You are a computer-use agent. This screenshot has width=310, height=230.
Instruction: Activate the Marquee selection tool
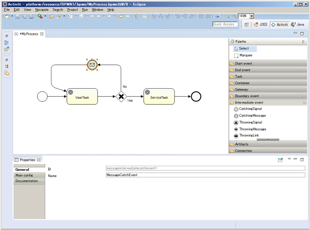coord(245,55)
